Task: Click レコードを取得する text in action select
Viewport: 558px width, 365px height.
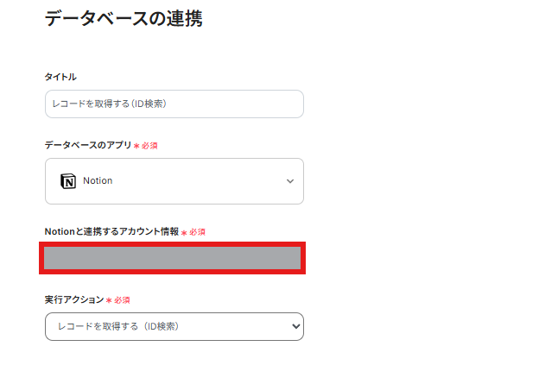Action: click(119, 326)
